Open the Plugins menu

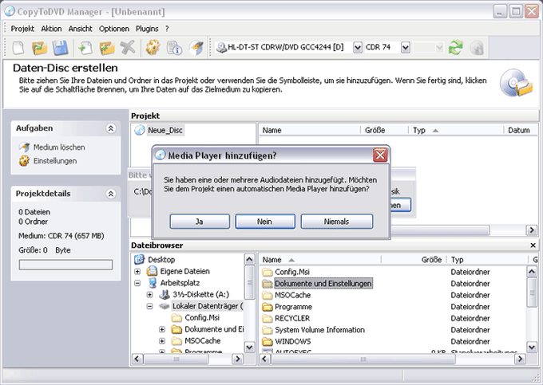147,29
